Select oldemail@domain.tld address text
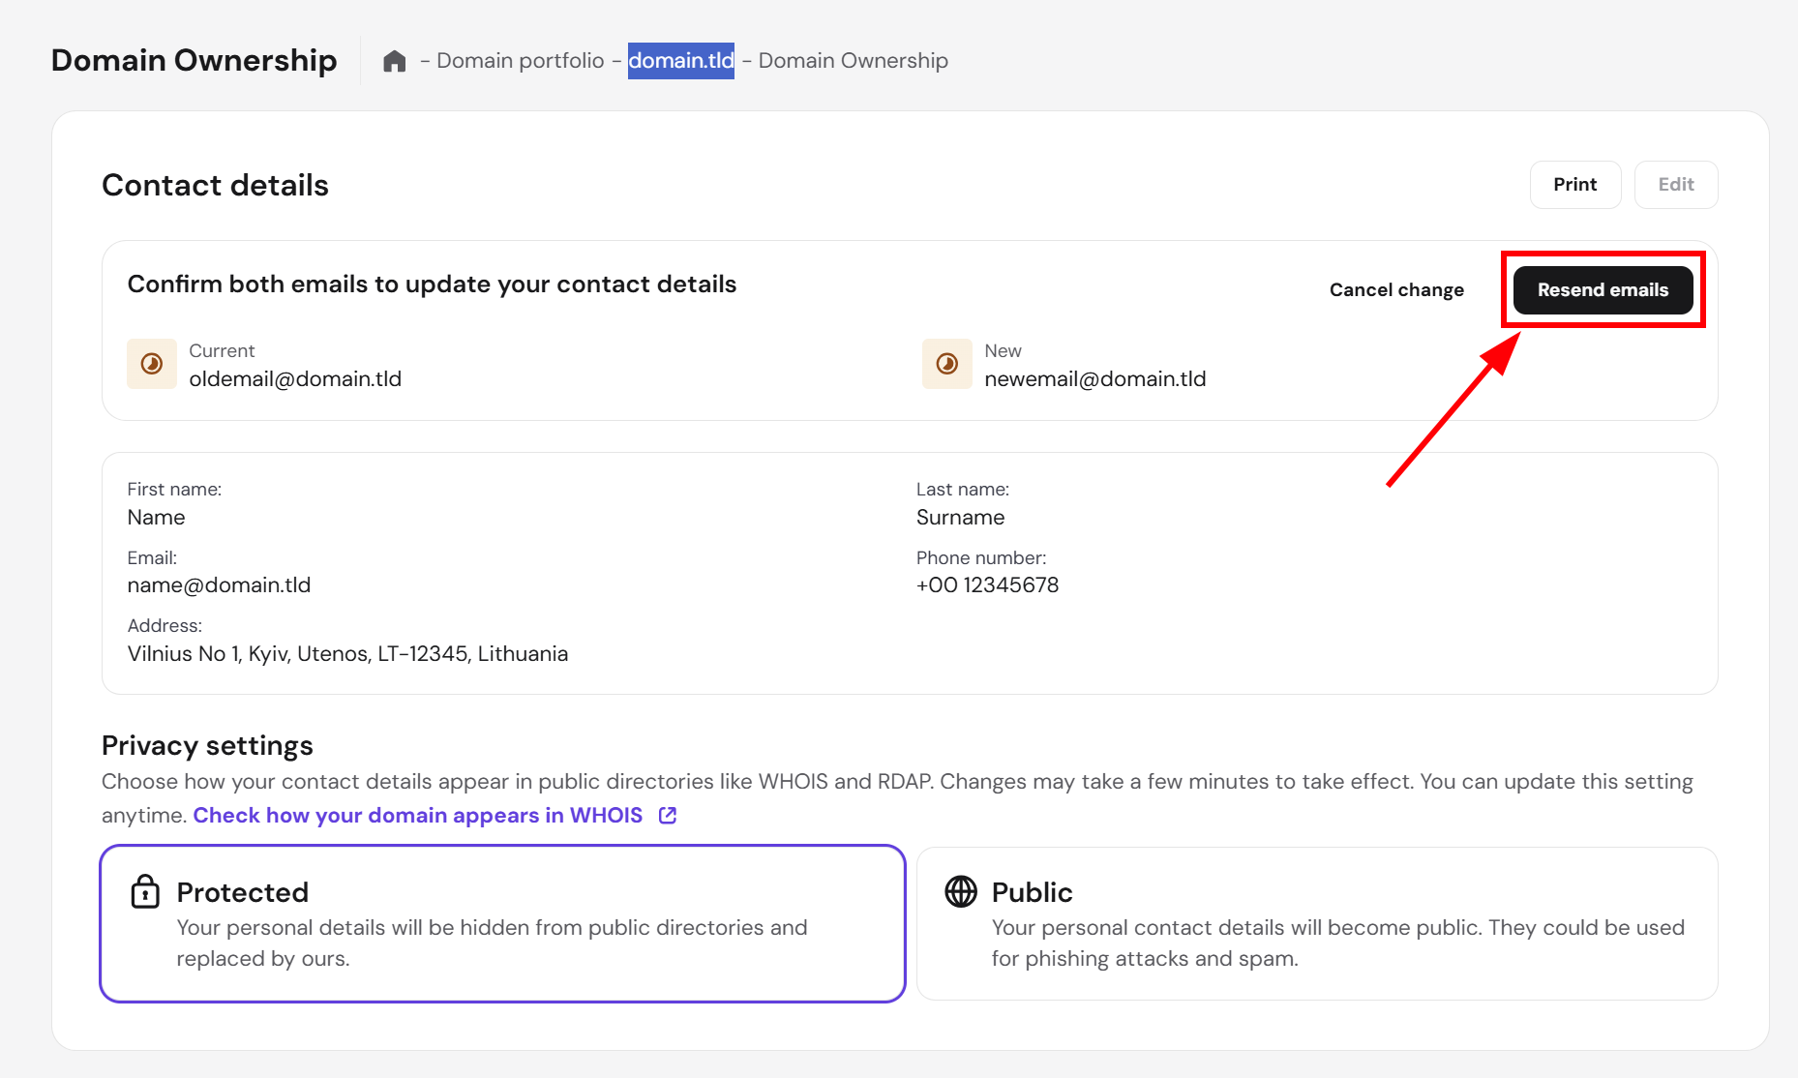This screenshot has height=1078, width=1798. [x=295, y=379]
